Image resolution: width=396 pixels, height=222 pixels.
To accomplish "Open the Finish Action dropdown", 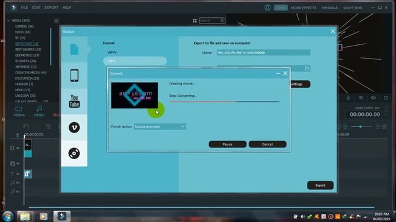I will coord(160,126).
